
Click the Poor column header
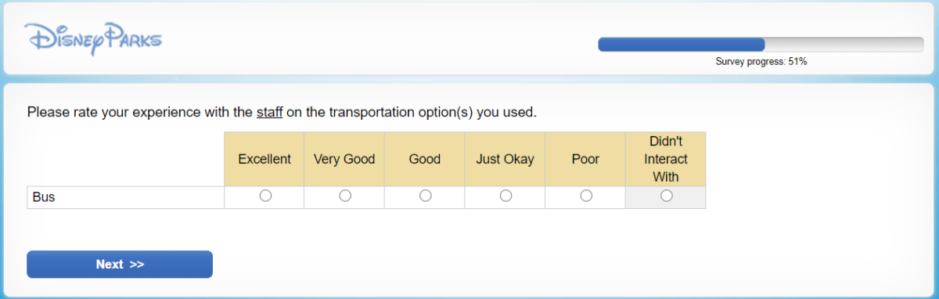[x=585, y=159]
